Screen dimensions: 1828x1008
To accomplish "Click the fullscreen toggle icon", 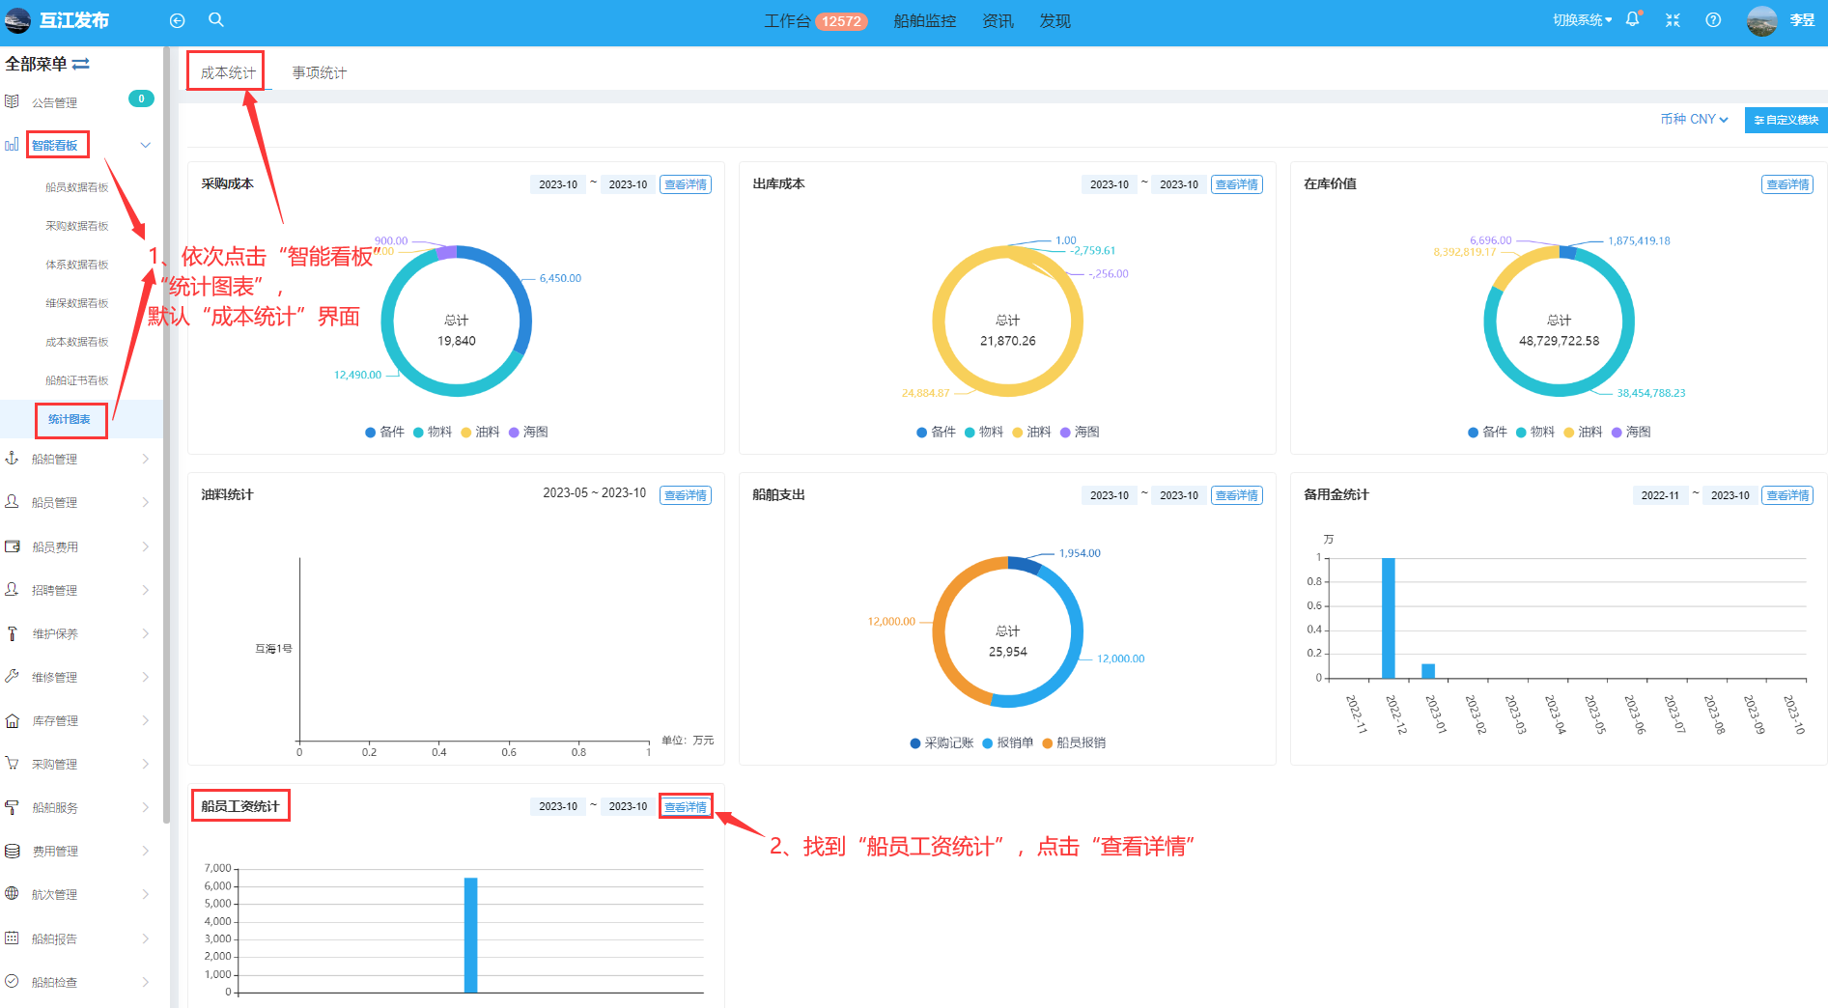I will pyautogui.click(x=1673, y=20).
